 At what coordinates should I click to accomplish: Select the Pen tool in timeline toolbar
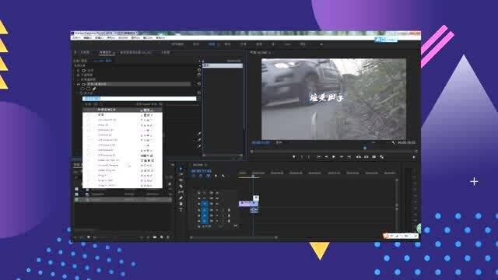point(181,198)
